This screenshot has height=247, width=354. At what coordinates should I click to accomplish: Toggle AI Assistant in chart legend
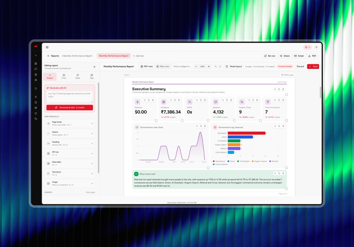pyautogui.click(x=243, y=161)
